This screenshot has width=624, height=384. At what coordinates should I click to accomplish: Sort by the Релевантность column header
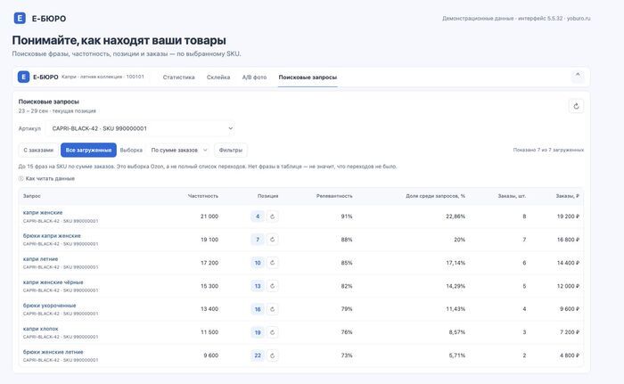334,196
